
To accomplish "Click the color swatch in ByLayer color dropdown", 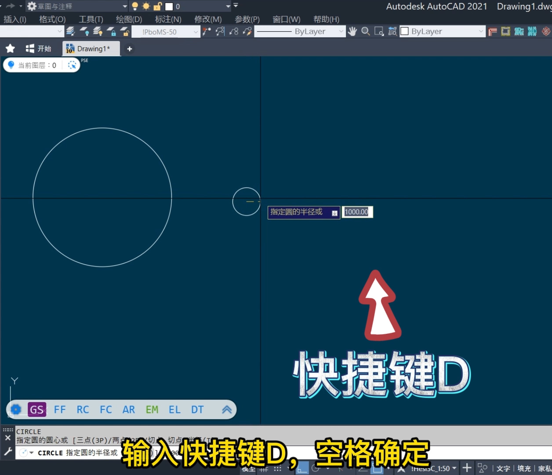I will [x=405, y=31].
